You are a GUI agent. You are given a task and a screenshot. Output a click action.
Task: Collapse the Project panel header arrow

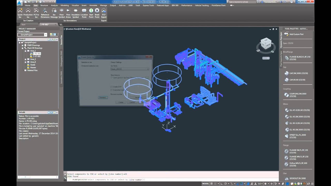click(x=57, y=39)
